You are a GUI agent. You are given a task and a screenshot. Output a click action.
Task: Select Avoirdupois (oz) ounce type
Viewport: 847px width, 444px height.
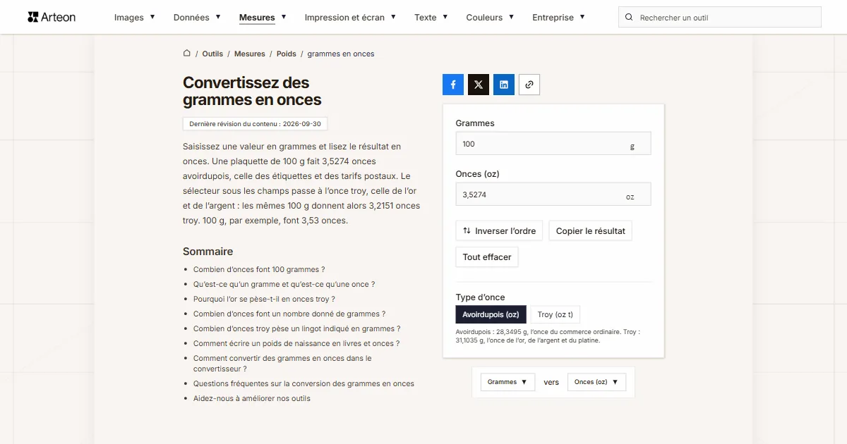click(x=491, y=314)
